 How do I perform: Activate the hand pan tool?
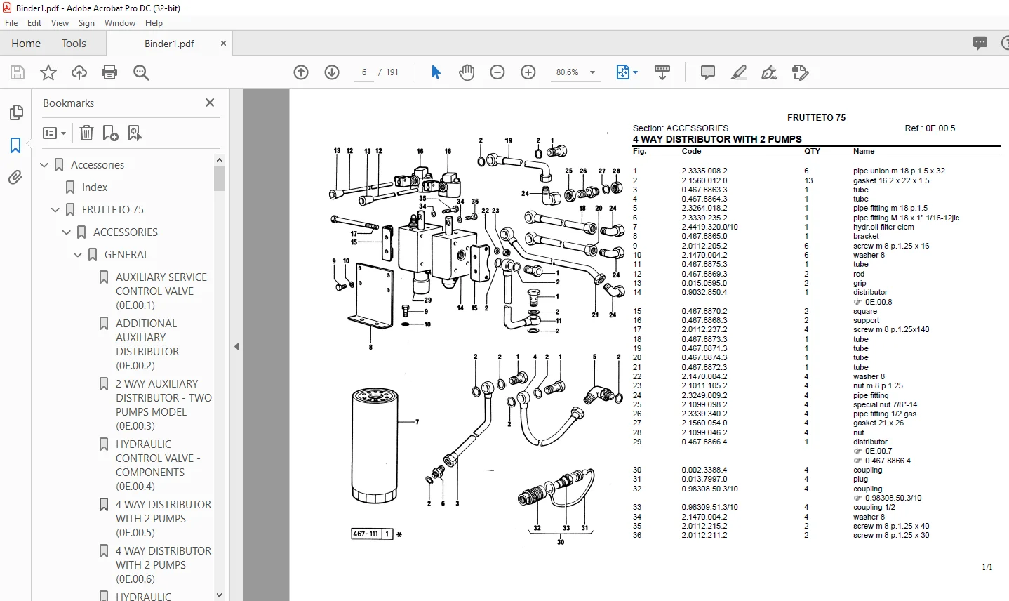click(467, 72)
